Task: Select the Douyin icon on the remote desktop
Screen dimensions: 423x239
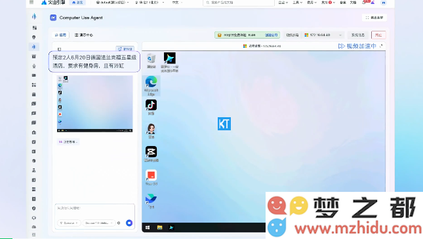Action: point(151,107)
